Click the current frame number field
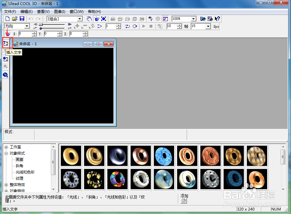Viewport: 291px width, 214px height. coord(111,26)
